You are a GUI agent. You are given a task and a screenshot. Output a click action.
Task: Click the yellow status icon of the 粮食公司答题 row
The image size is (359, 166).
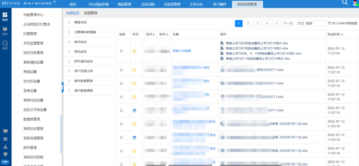pos(134,51)
